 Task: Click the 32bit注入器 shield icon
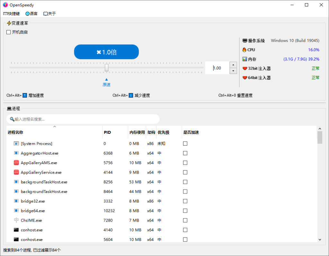coord(244,68)
